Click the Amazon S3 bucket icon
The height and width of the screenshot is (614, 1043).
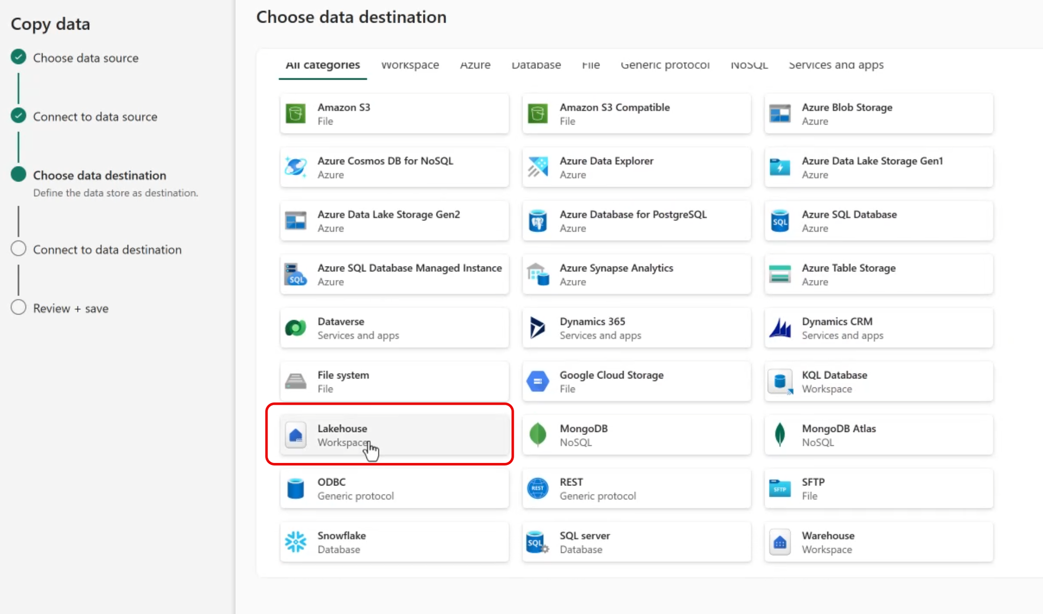click(296, 114)
